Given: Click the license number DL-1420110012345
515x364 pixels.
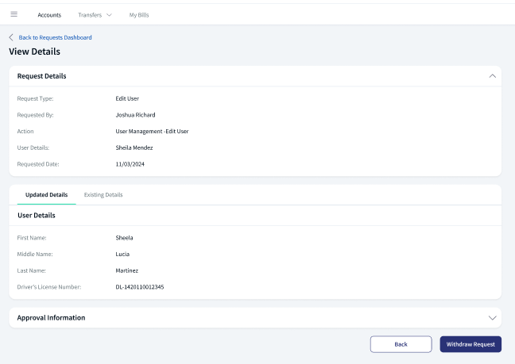Looking at the screenshot, I should [140, 287].
